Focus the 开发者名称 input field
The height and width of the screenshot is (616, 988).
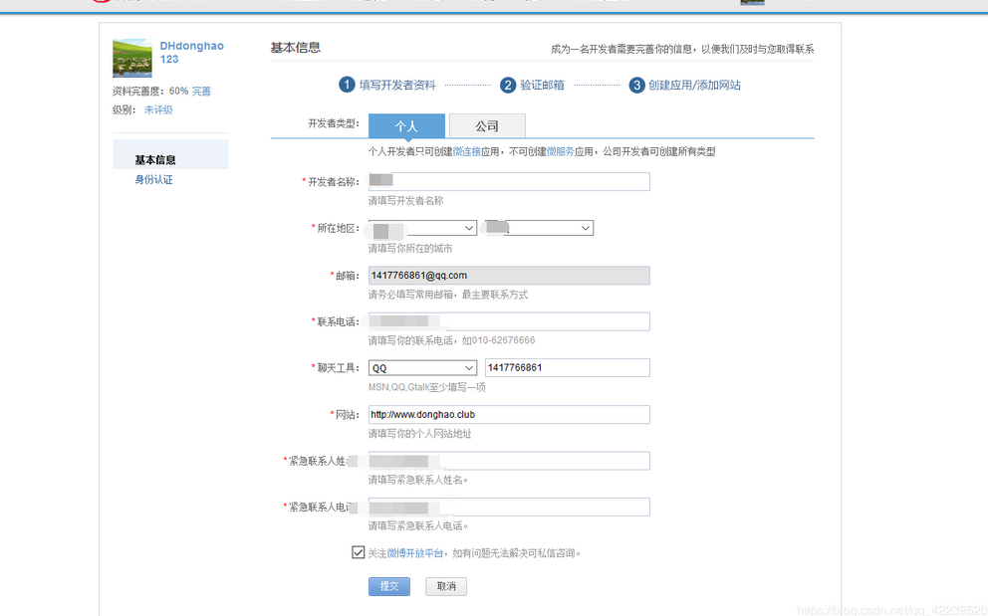509,181
